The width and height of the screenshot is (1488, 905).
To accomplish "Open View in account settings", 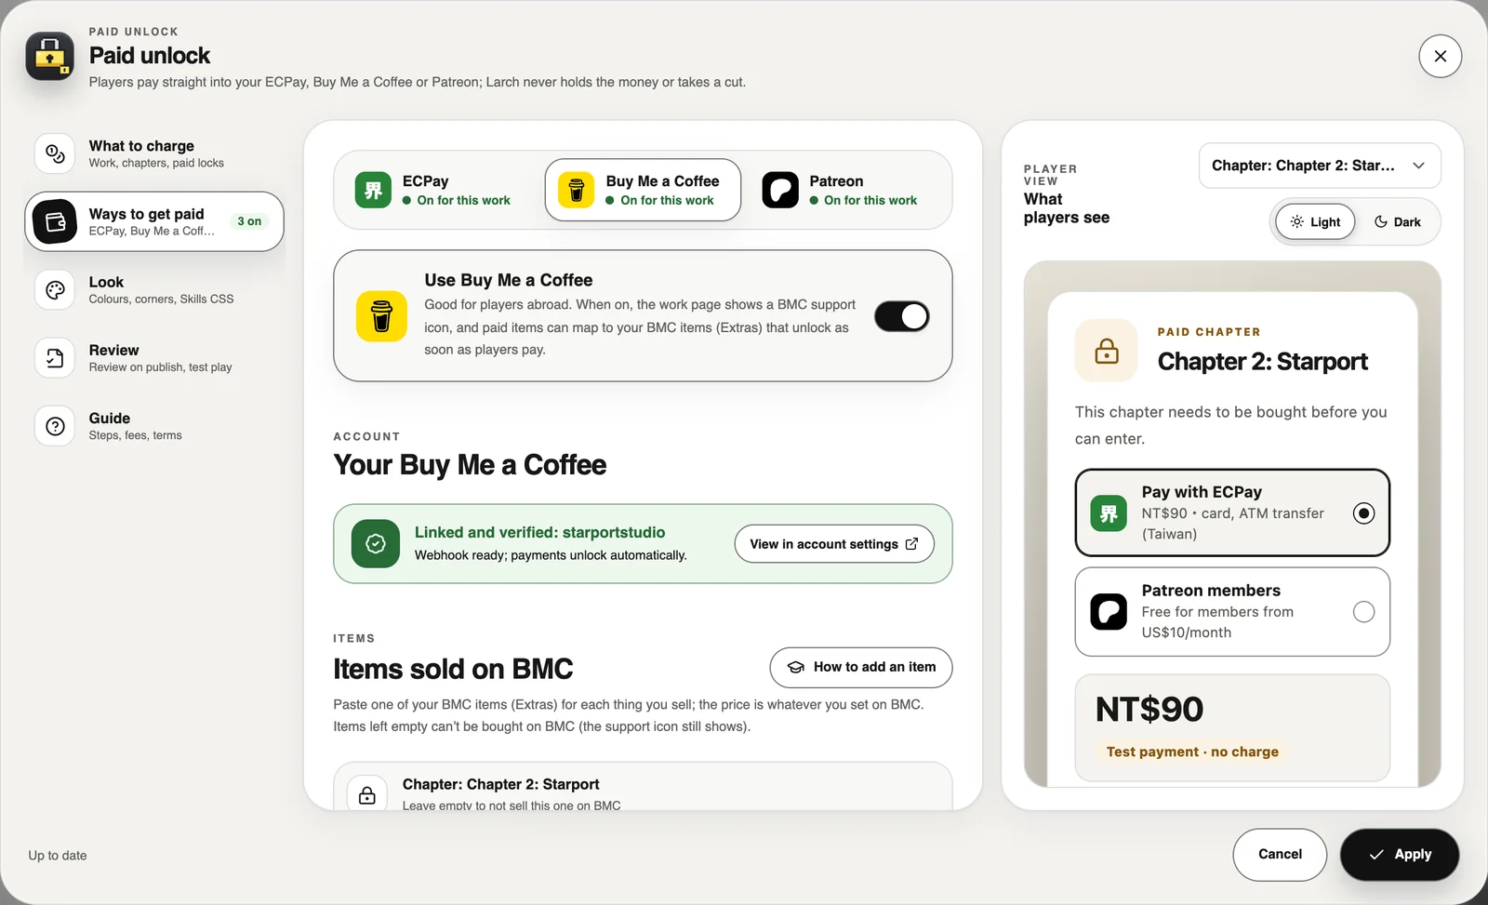I will click(834, 544).
